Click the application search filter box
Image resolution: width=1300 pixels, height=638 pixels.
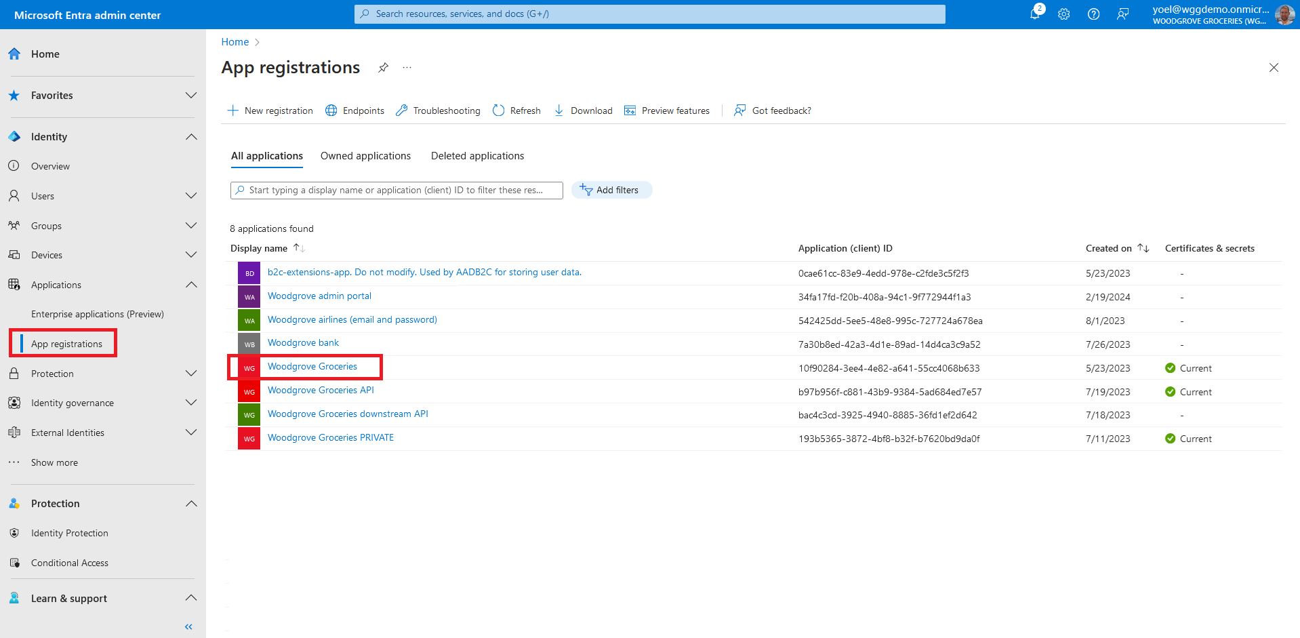point(397,191)
